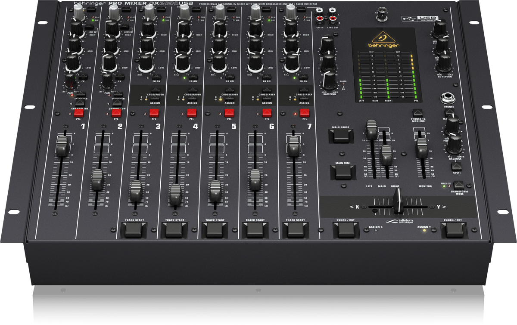This screenshot has width=517, height=325.
Task: Click the channel 1 fader cap
Action: point(63,146)
